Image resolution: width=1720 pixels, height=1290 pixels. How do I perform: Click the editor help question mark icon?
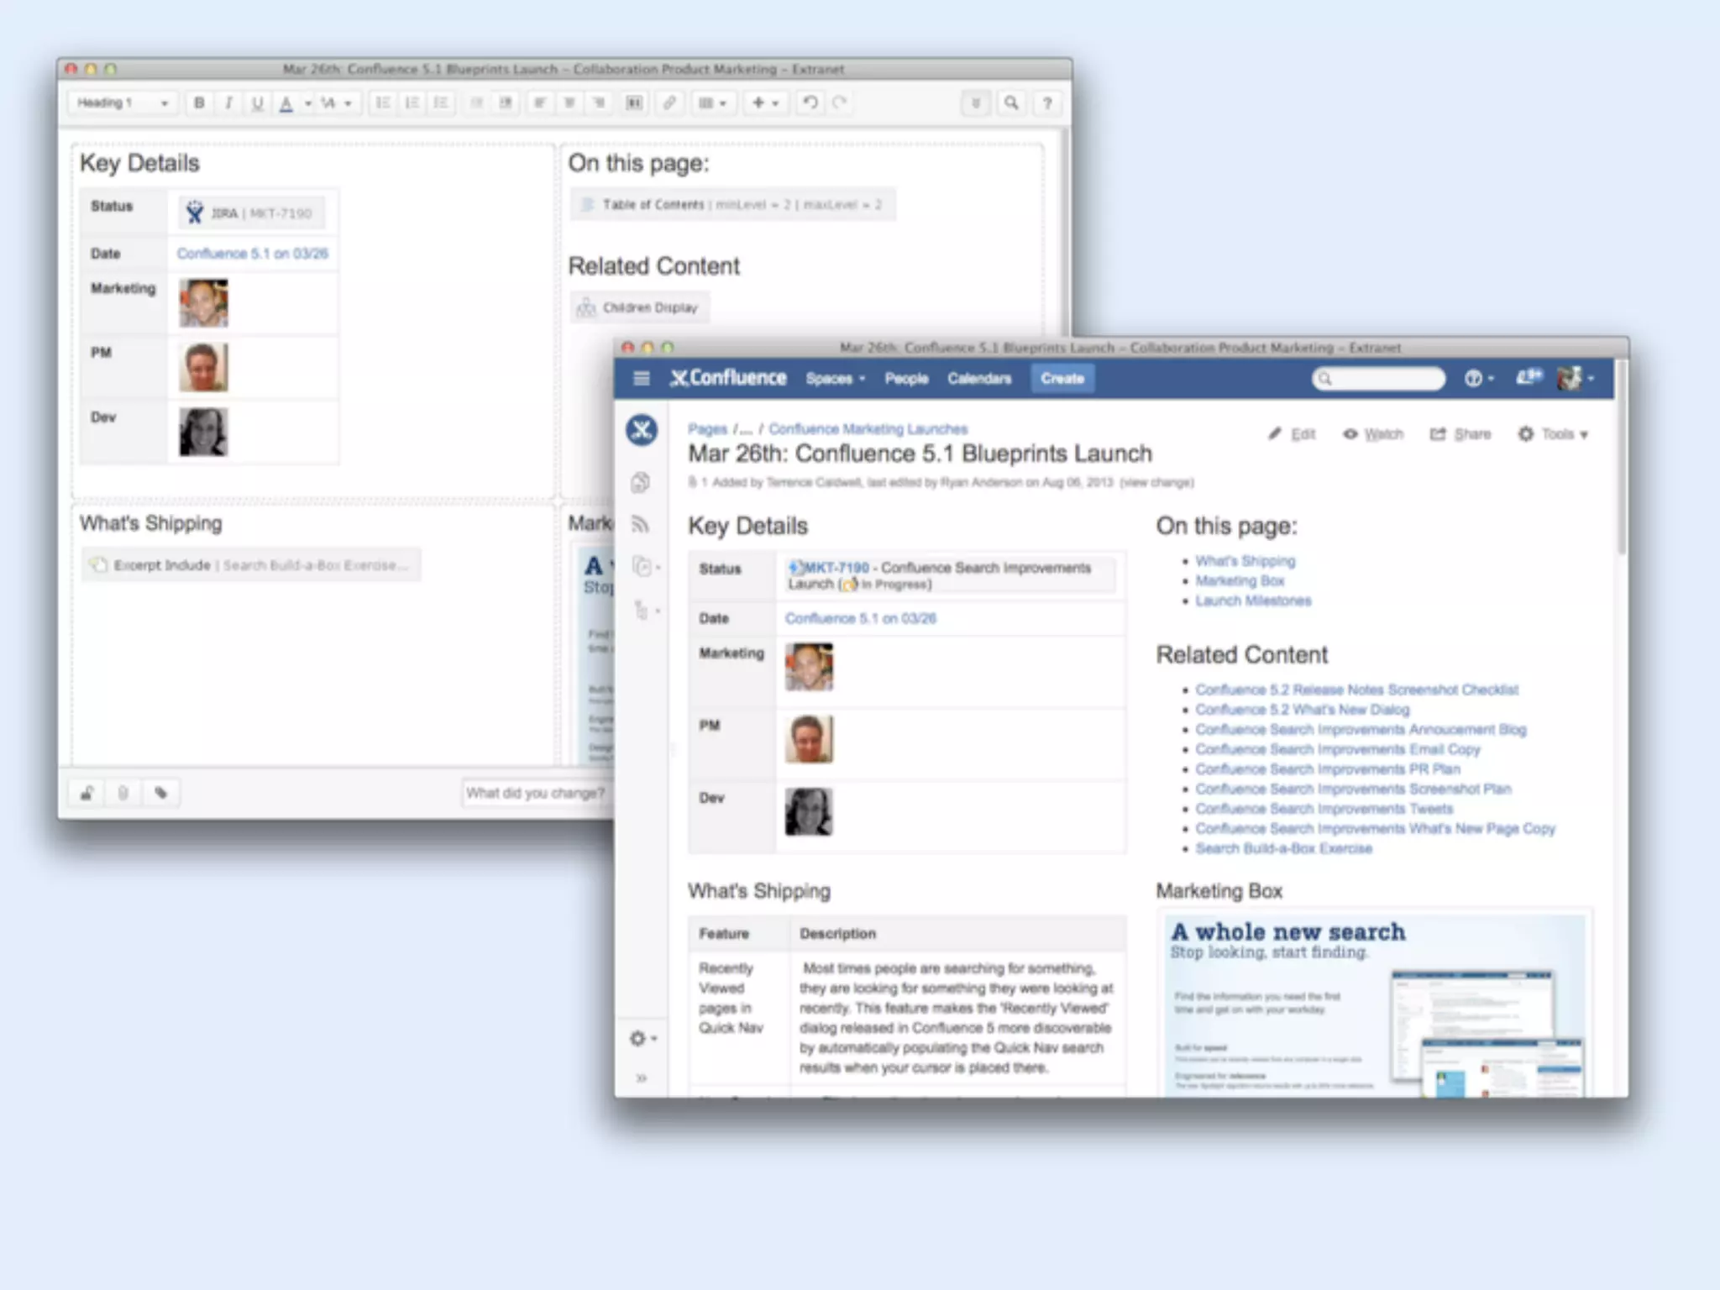[1046, 103]
